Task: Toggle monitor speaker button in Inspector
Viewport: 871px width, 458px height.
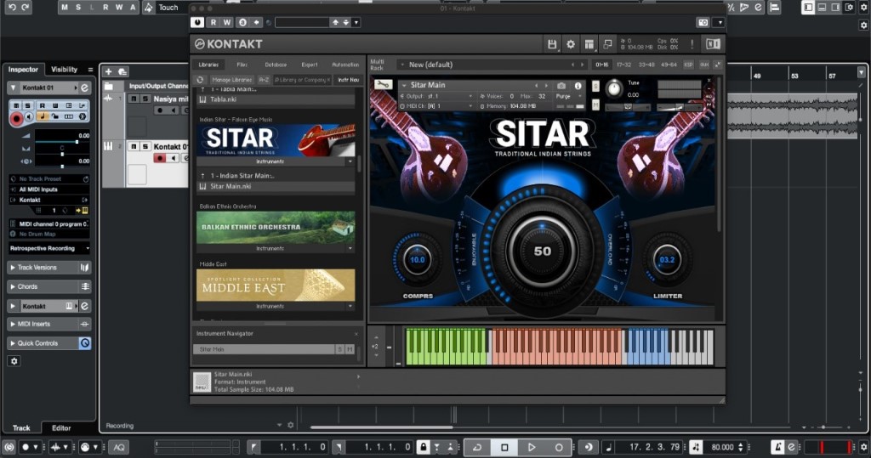Action: point(28,117)
